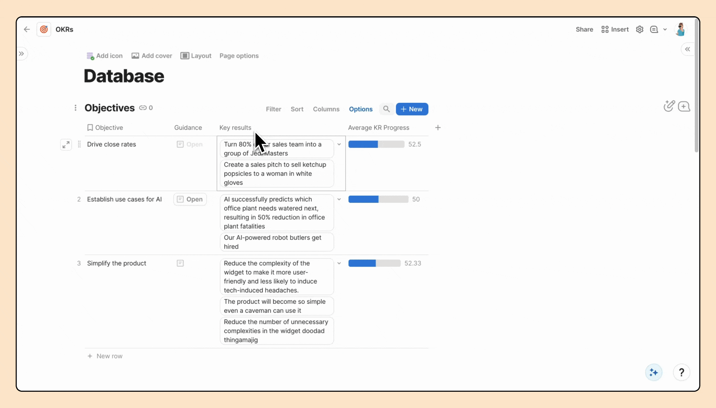716x408 pixels.
Task: Click the Average KR Progress column header
Action: tap(379, 128)
